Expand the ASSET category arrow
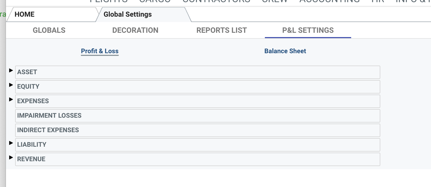This screenshot has width=431, height=187. pos(11,70)
